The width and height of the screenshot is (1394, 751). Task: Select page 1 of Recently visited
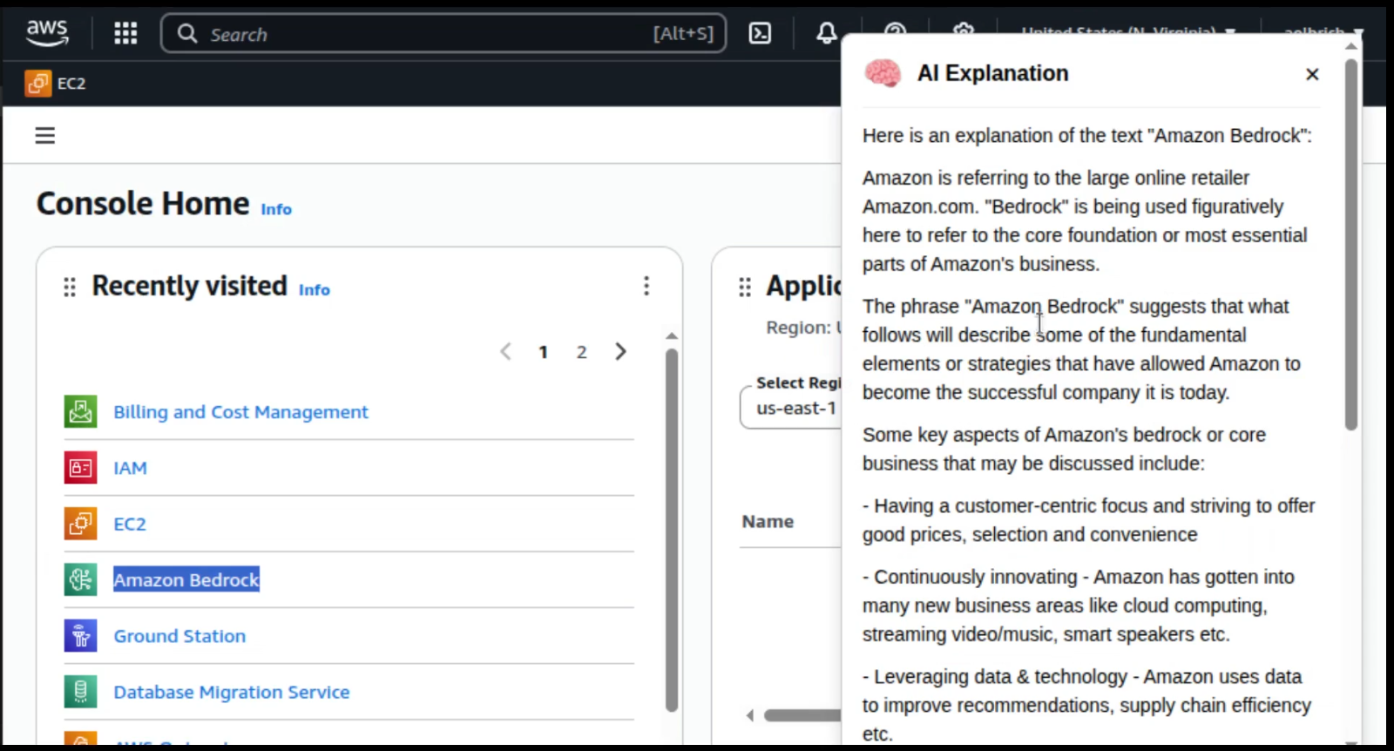click(x=543, y=352)
